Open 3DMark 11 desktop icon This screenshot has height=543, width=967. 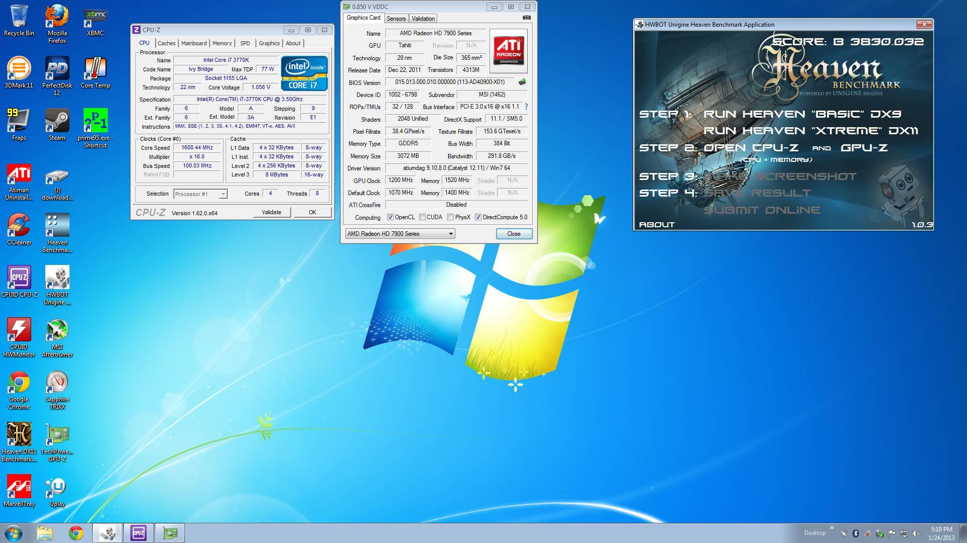(x=19, y=73)
